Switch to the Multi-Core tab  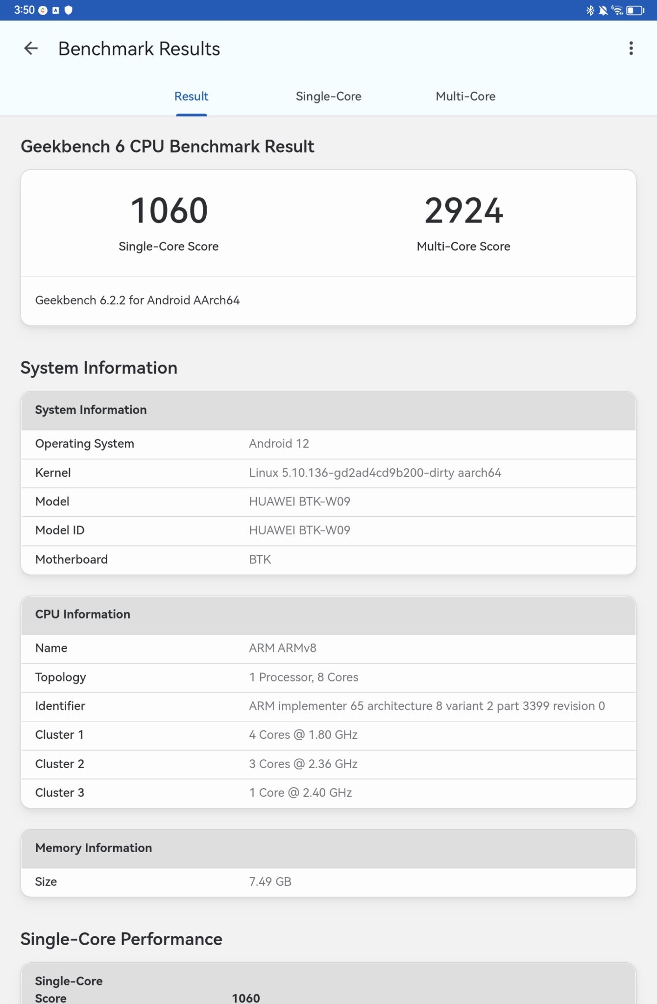click(465, 97)
